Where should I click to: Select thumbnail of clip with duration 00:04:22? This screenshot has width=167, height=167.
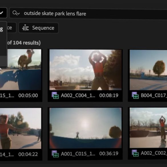pos(21,128)
